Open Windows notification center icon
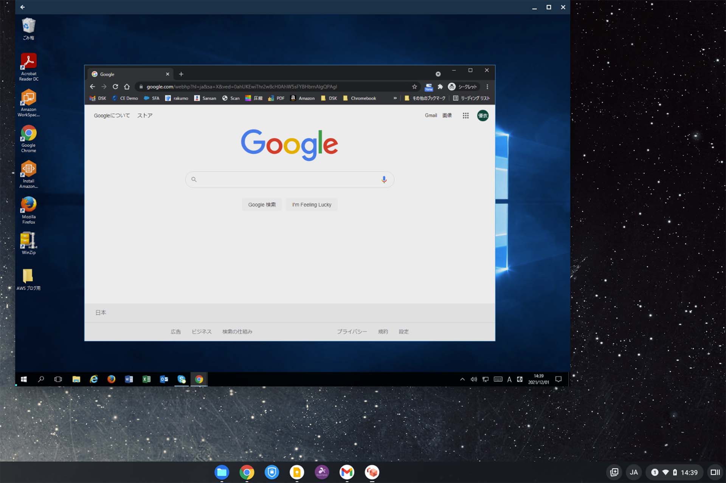 click(x=558, y=379)
